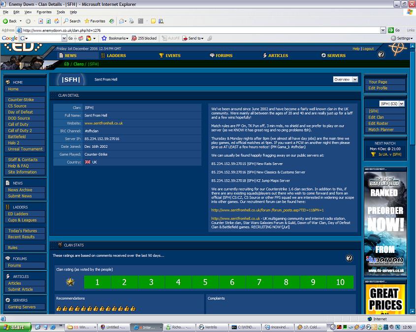This screenshot has height=332, width=416.
Task: Print the page with the printer icon
Action: (131, 21)
